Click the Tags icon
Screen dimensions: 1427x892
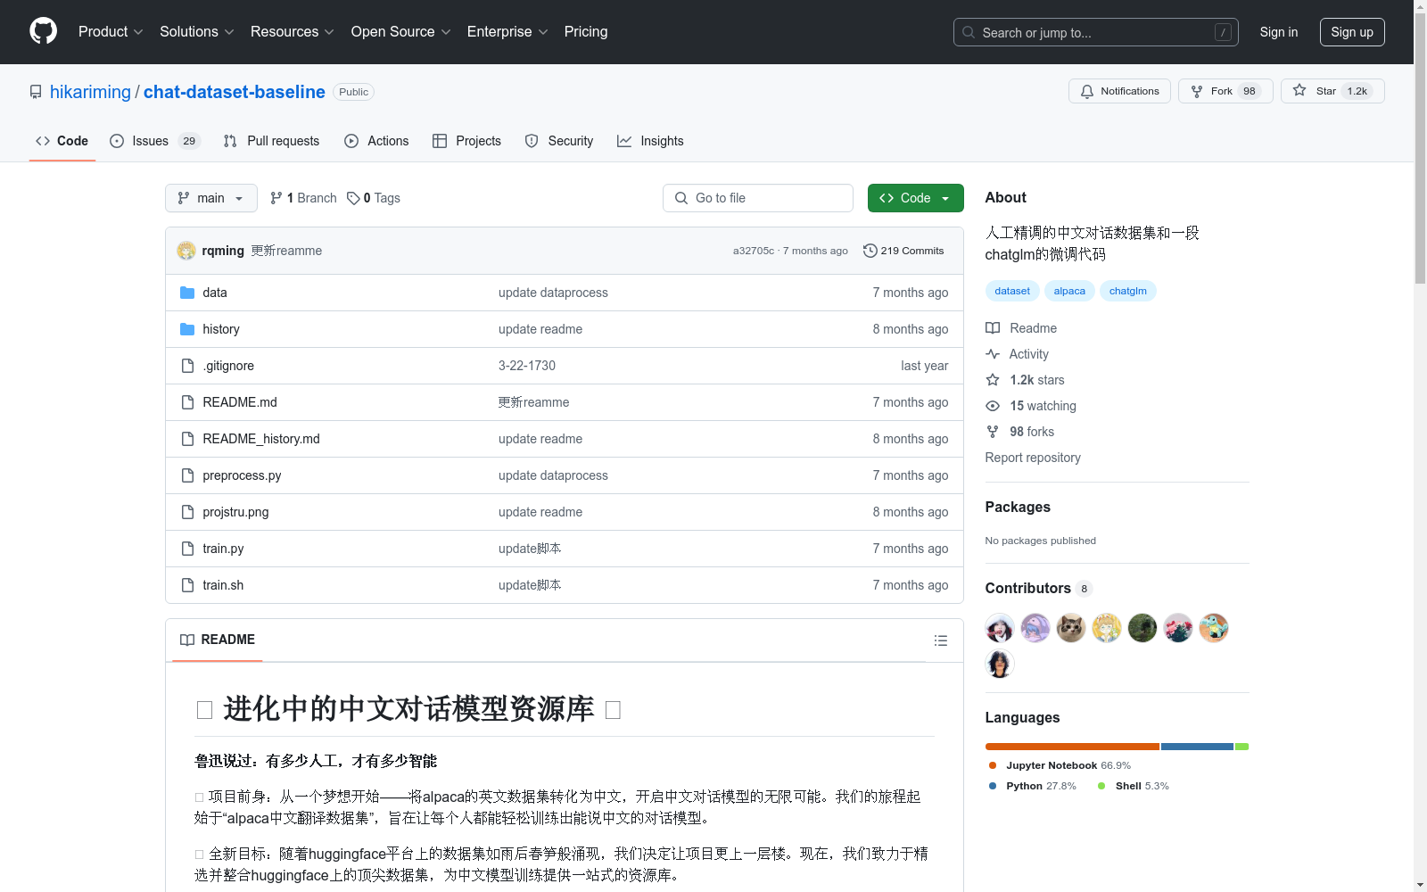click(x=353, y=198)
